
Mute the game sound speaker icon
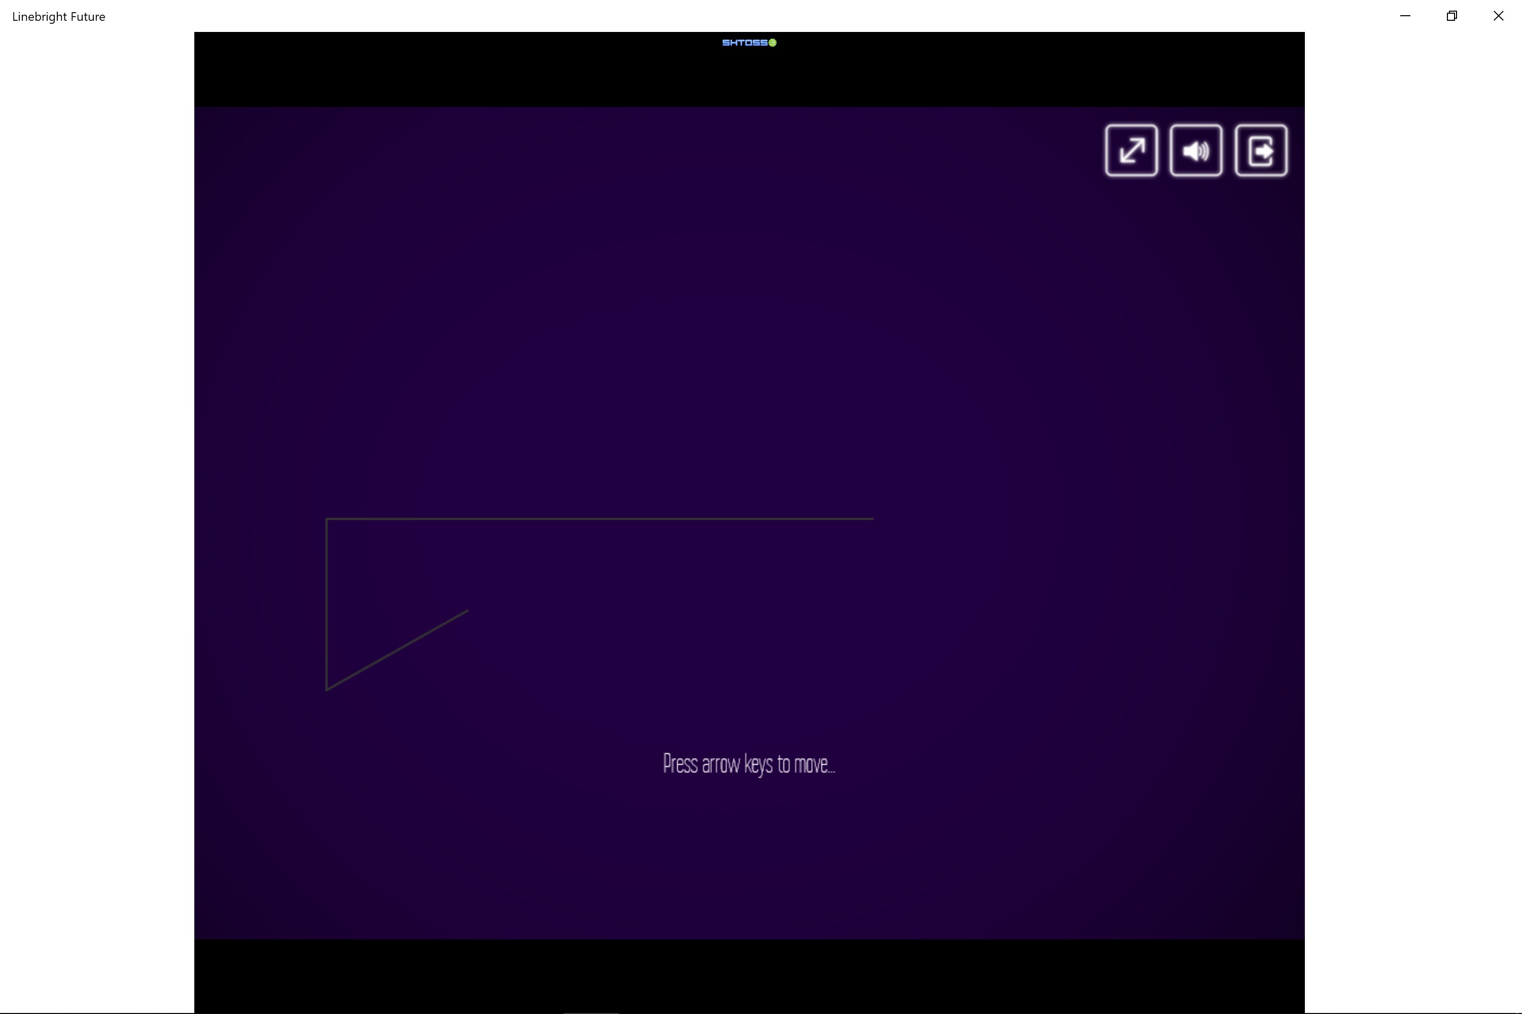(1196, 151)
